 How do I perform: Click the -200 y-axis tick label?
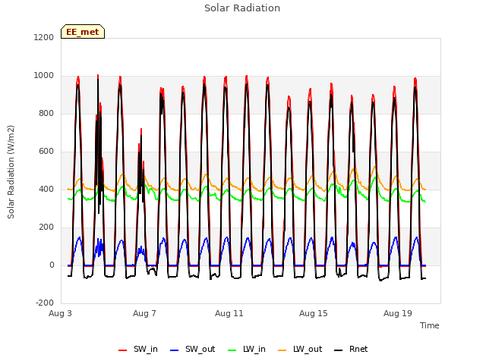coord(45,303)
